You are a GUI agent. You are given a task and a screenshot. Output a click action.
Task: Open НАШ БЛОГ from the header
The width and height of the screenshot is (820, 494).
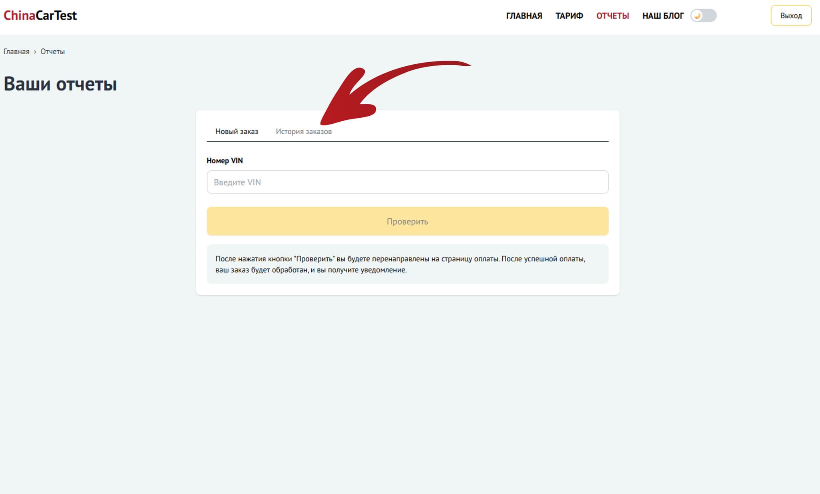pos(663,16)
